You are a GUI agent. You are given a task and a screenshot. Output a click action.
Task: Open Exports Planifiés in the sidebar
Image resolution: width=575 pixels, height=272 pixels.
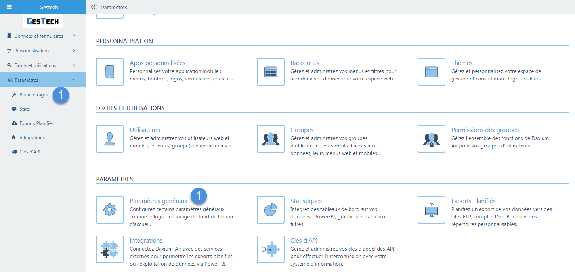(36, 123)
